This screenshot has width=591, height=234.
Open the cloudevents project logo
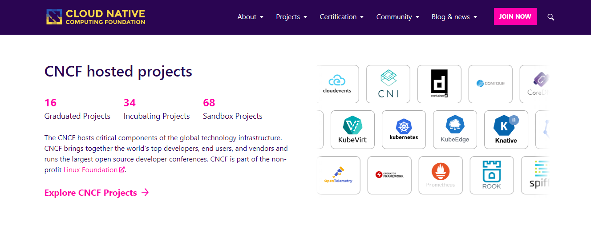(337, 84)
